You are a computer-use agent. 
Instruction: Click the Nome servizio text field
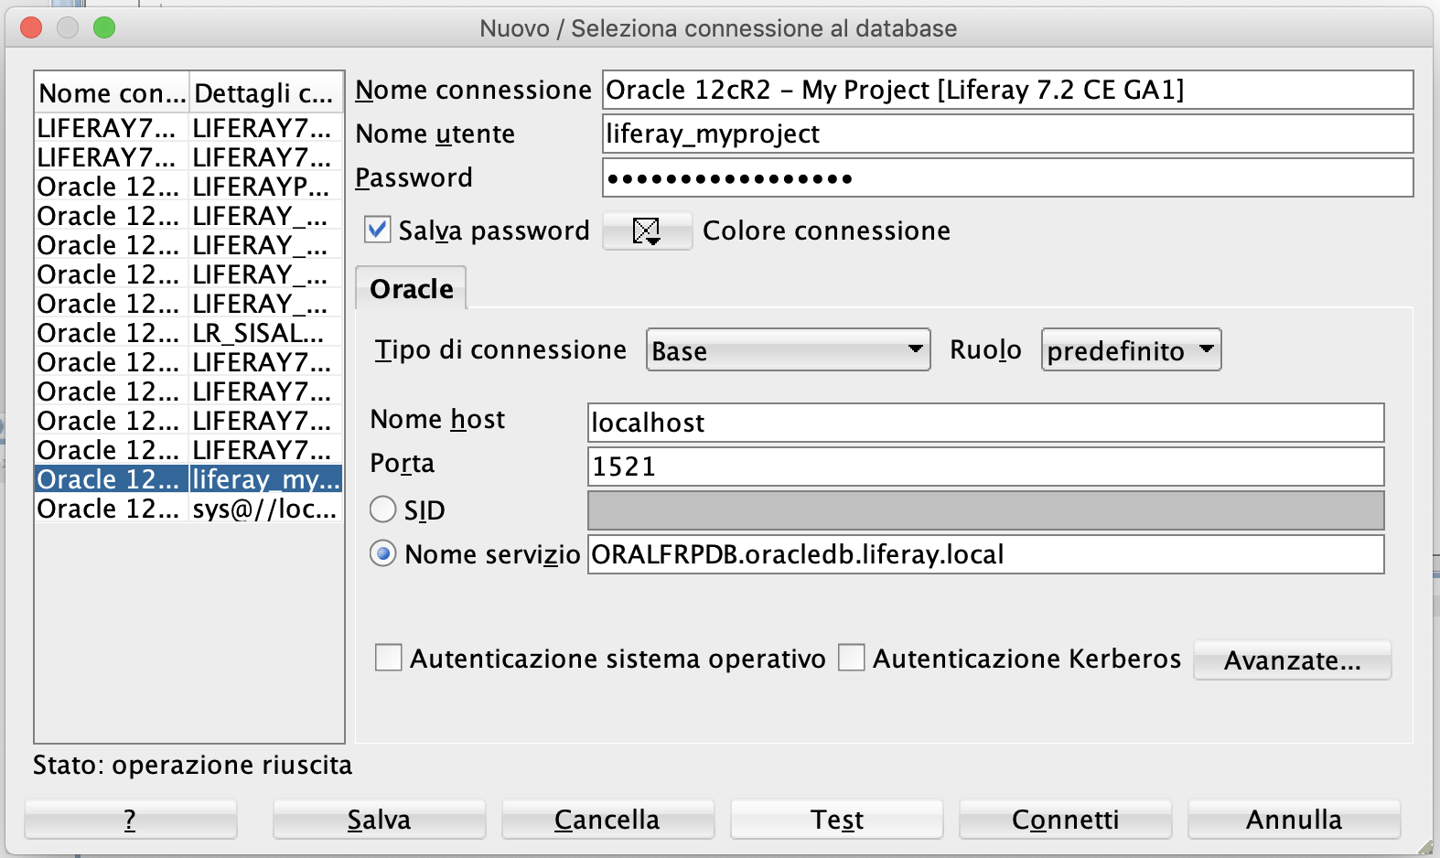pyautogui.click(x=985, y=554)
